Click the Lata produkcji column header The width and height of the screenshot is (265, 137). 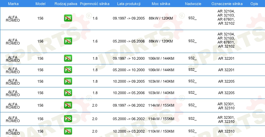tap(129, 4)
